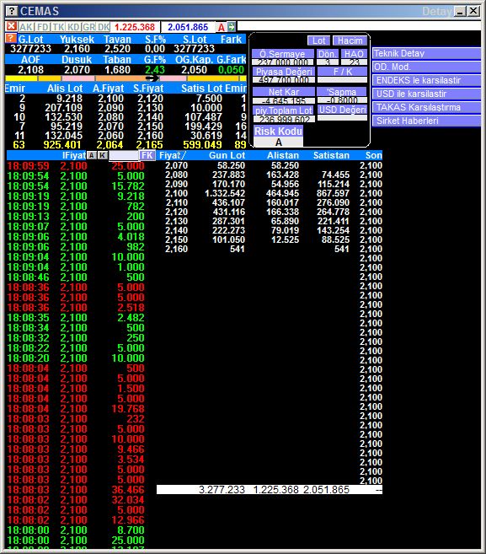
Task: Select the DK toolbar item
Action: click(103, 27)
